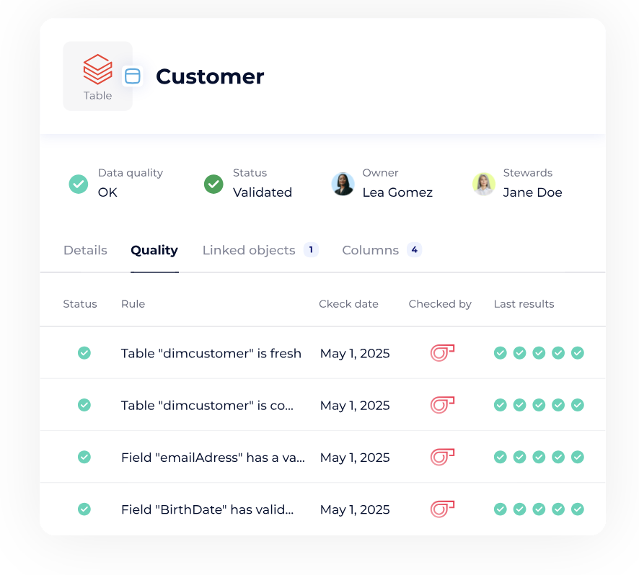Click the last result check in the emailAdress row
639x575 pixels.
click(577, 457)
